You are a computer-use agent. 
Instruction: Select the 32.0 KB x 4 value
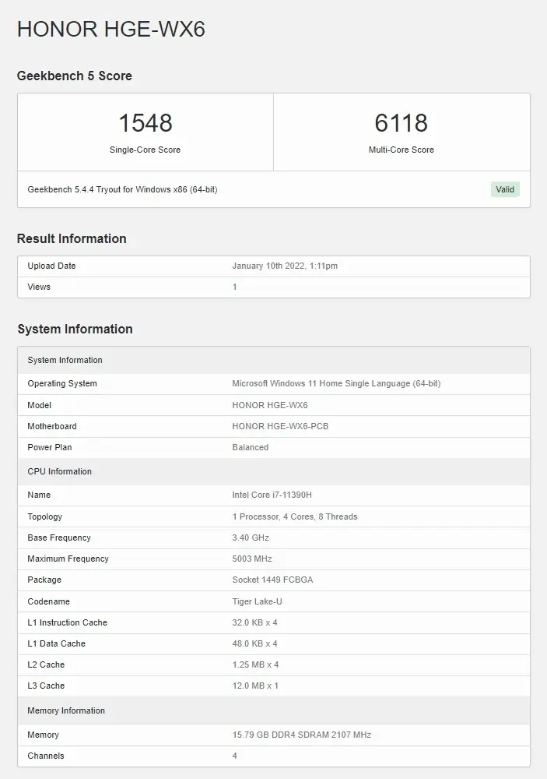click(254, 622)
